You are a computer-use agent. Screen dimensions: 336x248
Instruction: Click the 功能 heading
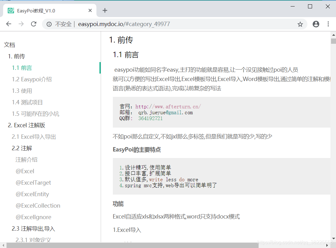click(x=118, y=204)
